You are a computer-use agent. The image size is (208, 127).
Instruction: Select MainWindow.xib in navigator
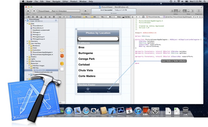point(40,70)
